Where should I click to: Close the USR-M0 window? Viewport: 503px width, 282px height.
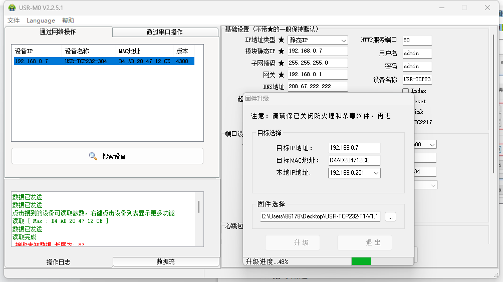[x=487, y=8]
